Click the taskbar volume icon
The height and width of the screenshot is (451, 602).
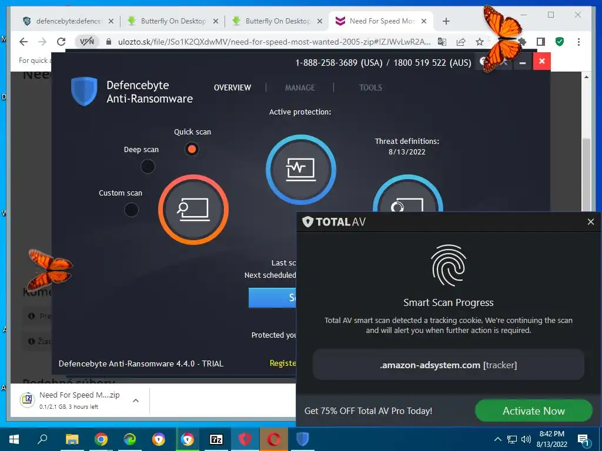[526, 439]
